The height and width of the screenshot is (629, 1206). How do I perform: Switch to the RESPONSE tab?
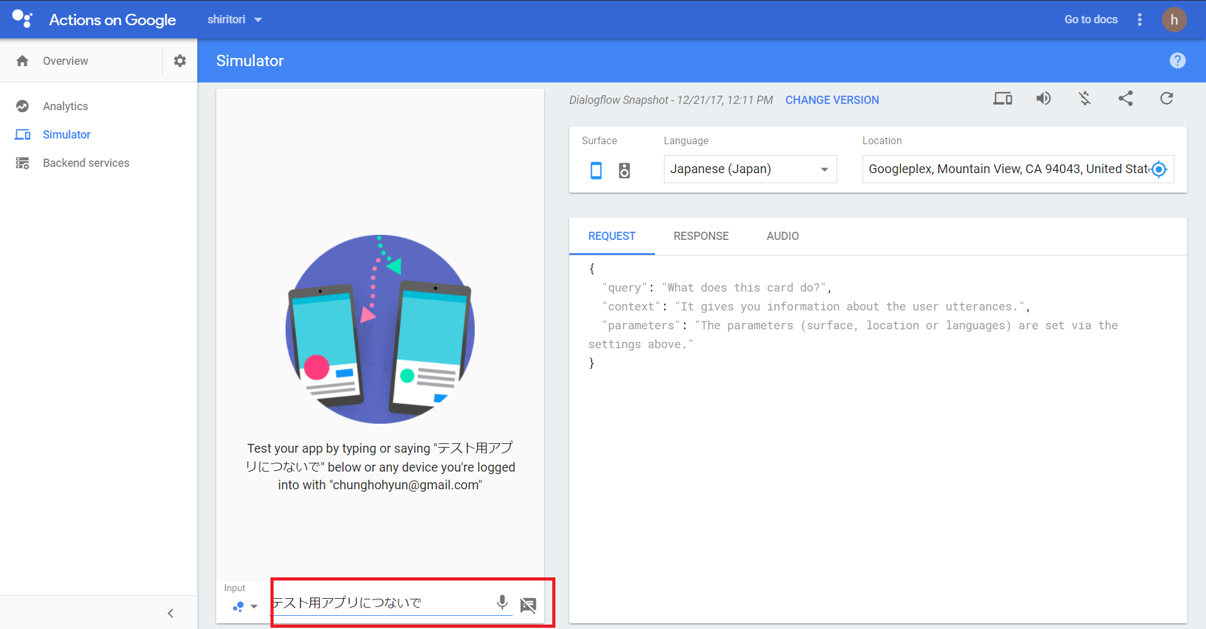700,236
